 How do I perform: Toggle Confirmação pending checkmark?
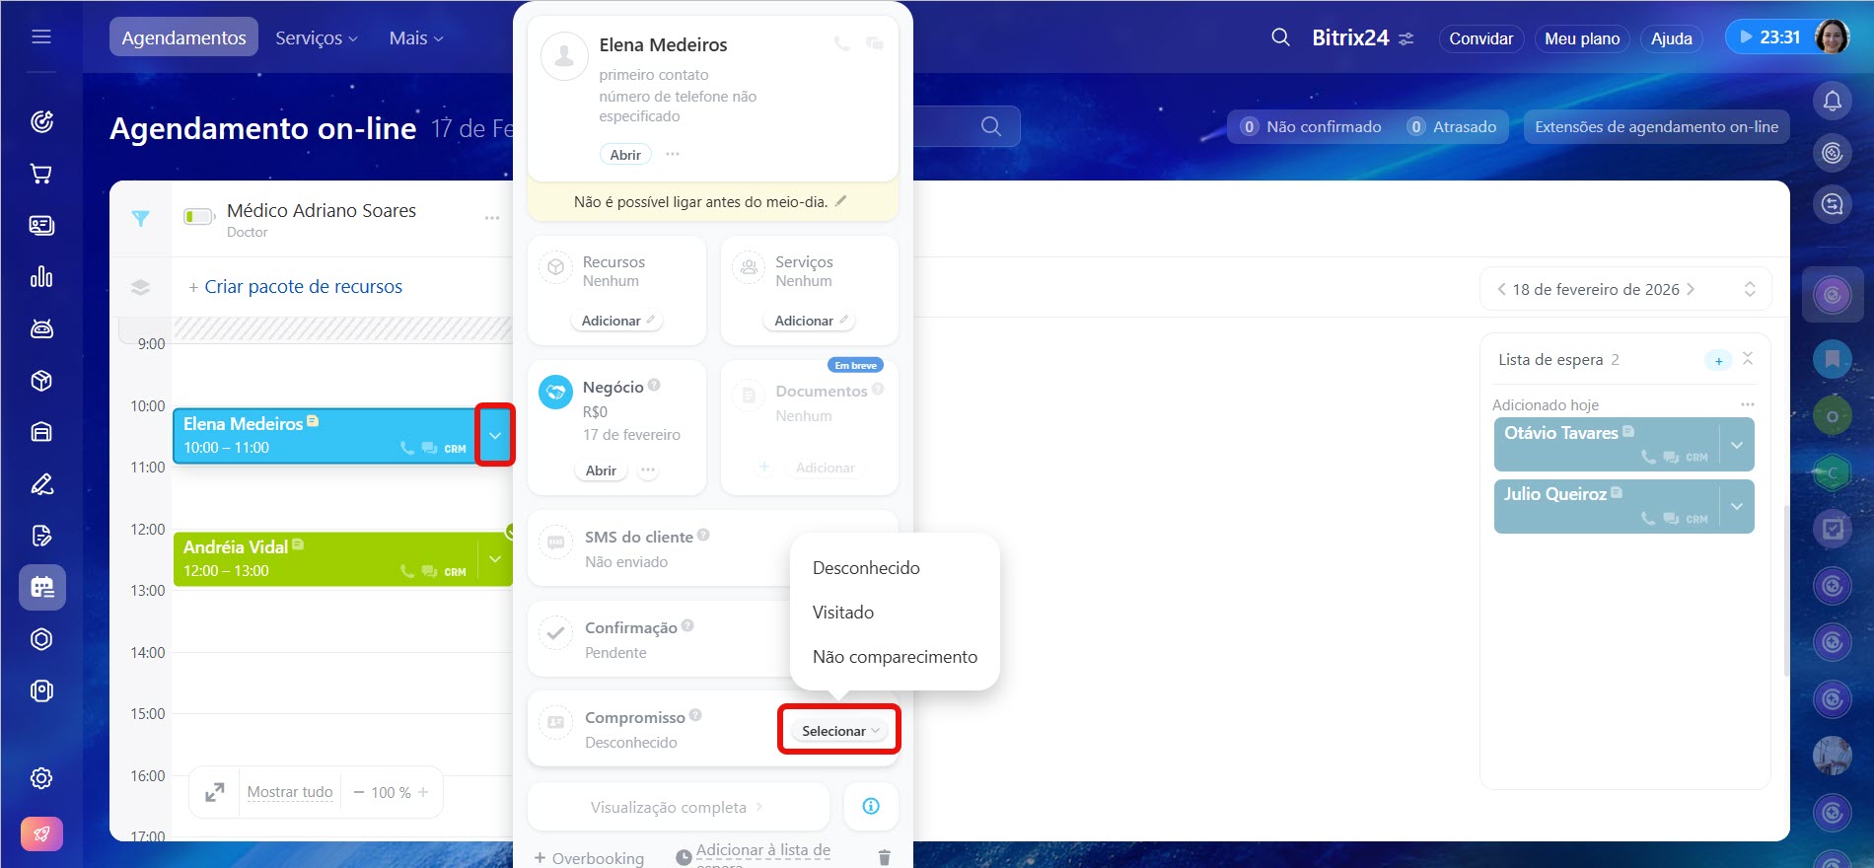(556, 634)
